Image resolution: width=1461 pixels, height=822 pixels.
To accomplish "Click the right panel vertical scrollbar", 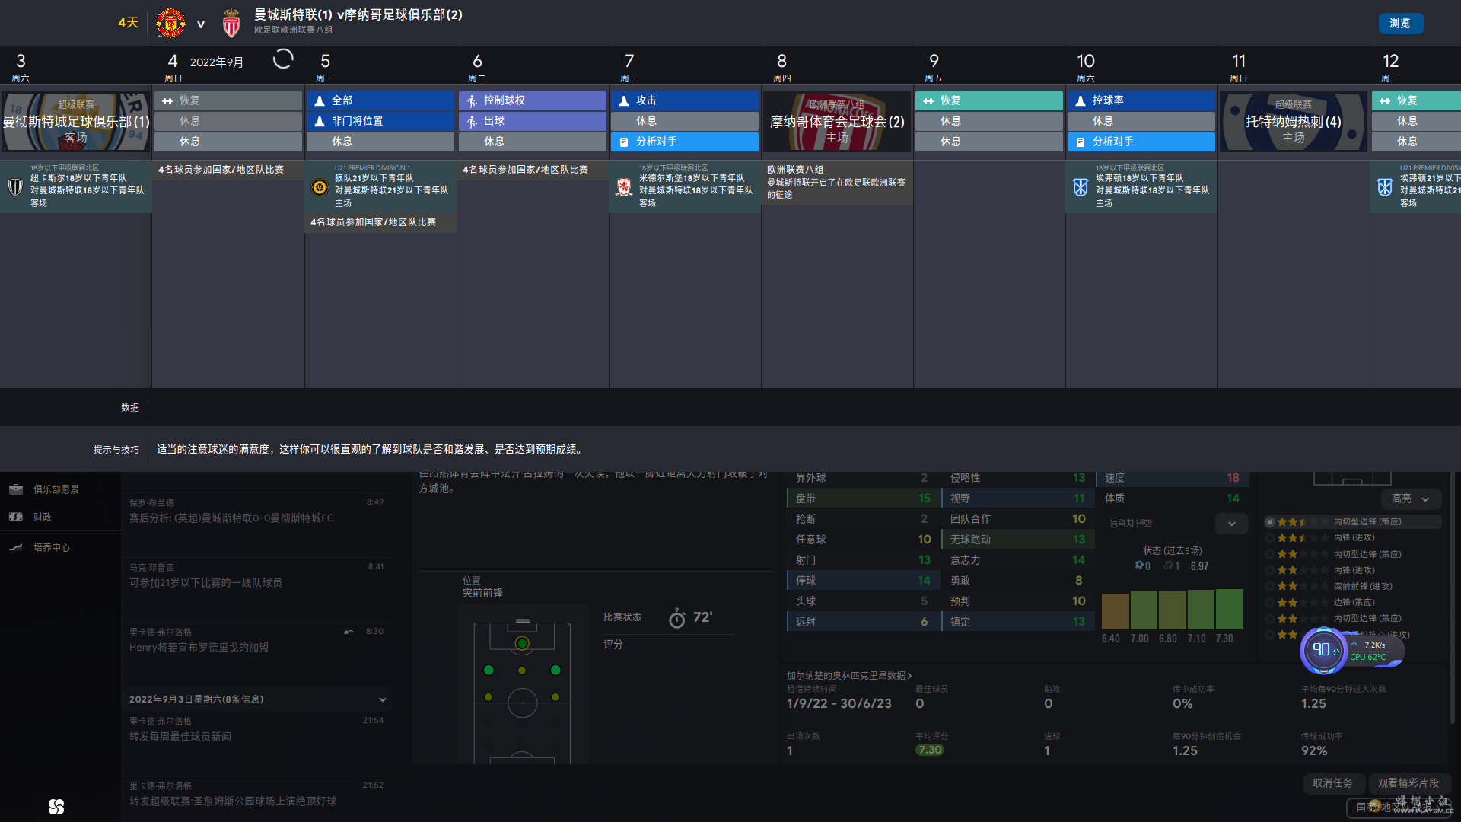I will 1453,597.
